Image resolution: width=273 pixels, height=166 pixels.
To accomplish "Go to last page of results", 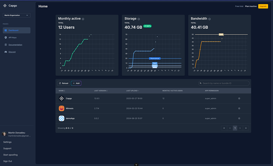I will (x=246, y=128).
